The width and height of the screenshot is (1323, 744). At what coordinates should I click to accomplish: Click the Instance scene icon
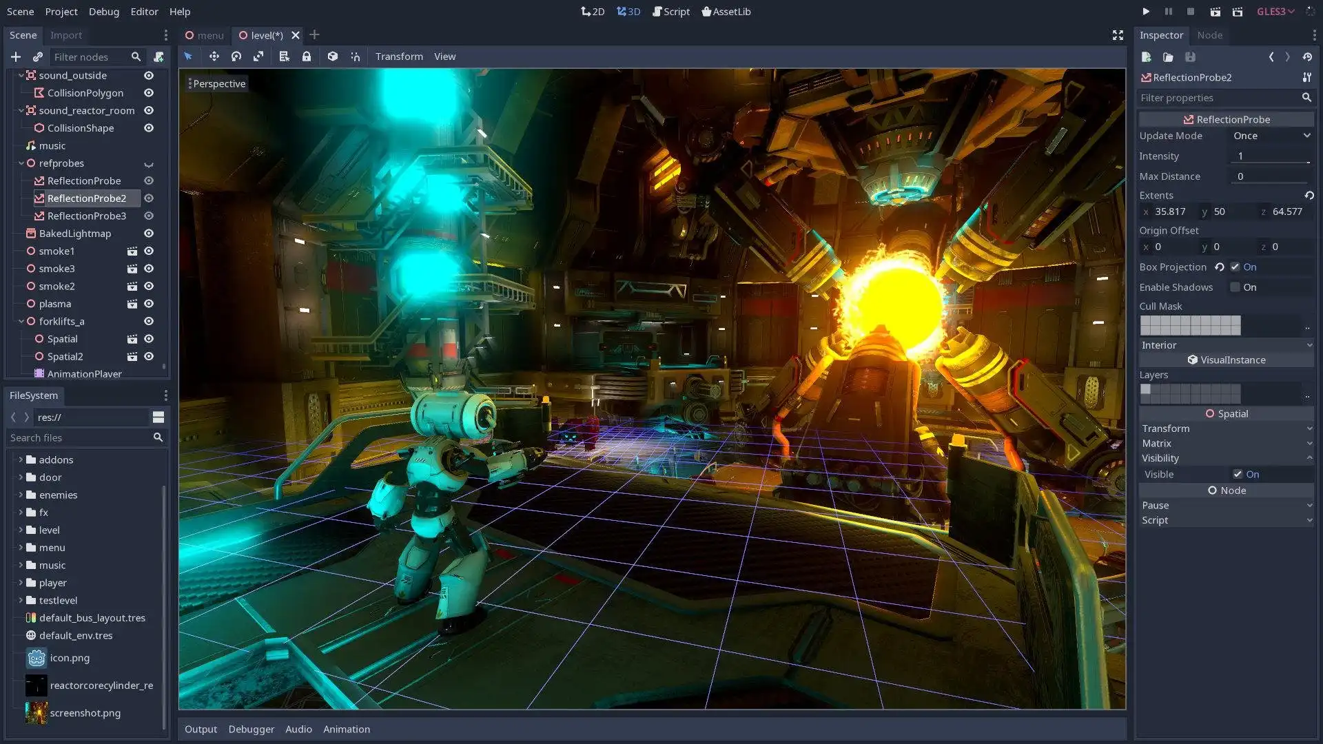click(x=37, y=56)
